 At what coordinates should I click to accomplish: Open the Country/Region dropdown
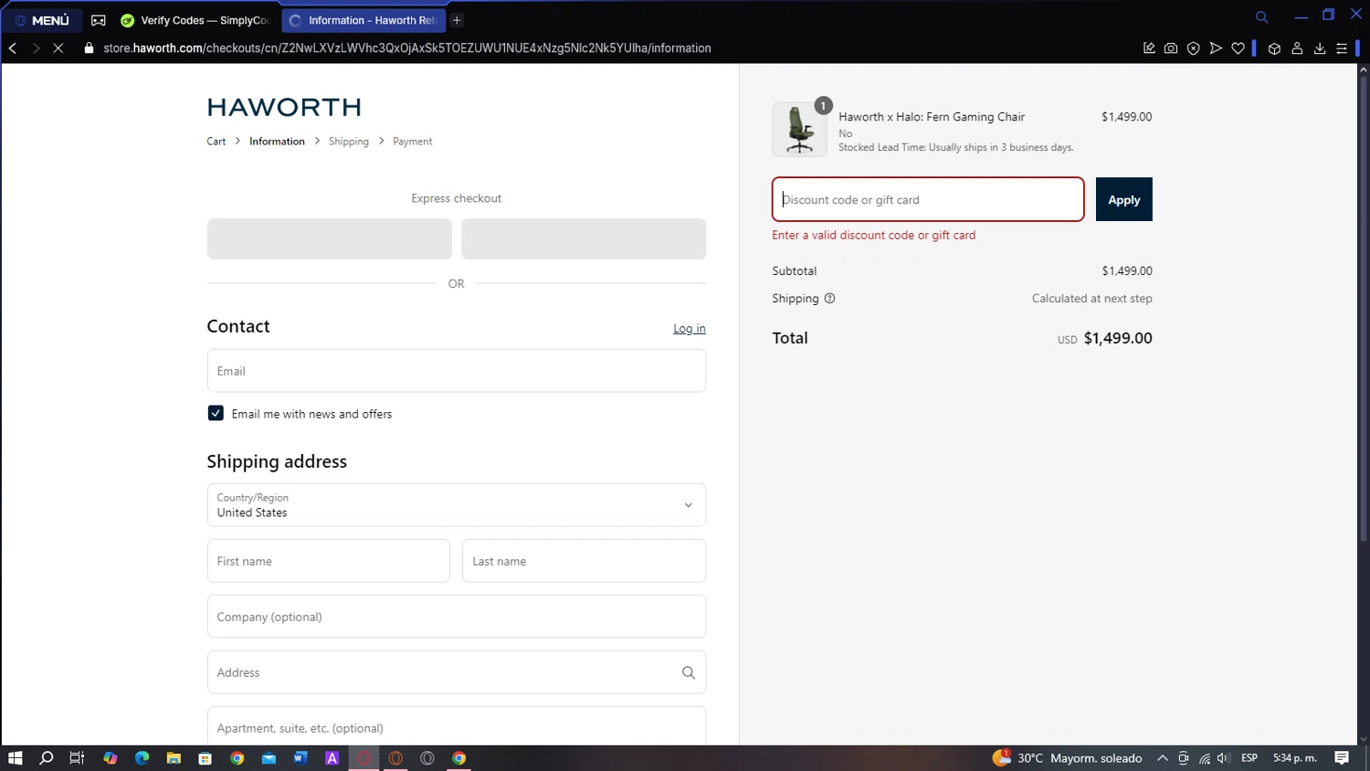point(457,505)
